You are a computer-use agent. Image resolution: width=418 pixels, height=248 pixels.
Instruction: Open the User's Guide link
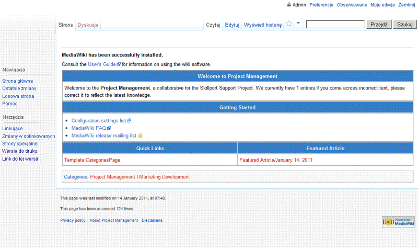click(x=102, y=64)
